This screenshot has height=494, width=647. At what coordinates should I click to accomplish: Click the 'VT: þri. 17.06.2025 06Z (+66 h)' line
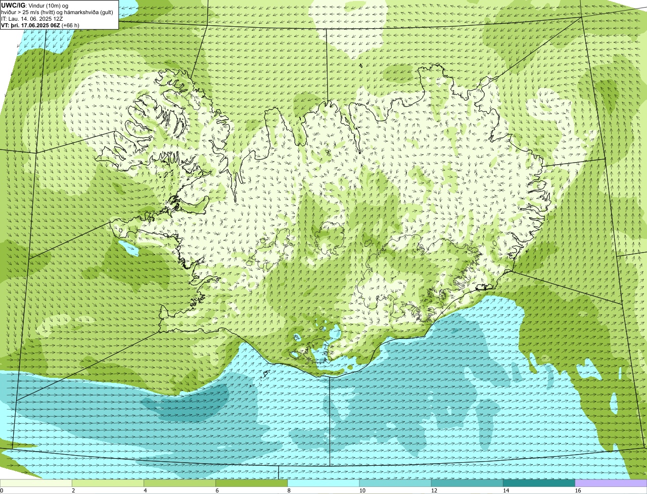(40, 25)
